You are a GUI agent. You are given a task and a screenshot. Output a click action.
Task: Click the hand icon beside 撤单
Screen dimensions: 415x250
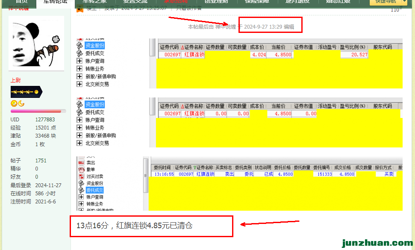click(x=81, y=170)
